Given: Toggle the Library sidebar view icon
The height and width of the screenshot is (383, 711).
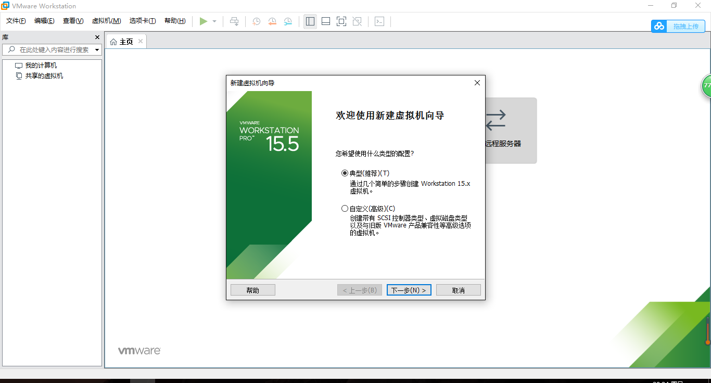Looking at the screenshot, I should pyautogui.click(x=310, y=21).
